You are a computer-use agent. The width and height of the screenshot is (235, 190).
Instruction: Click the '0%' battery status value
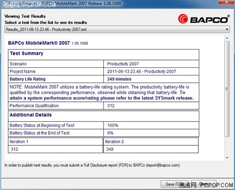(x=110, y=133)
